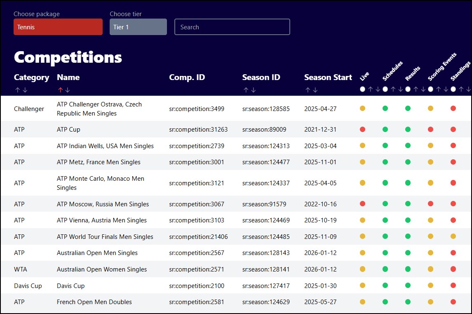This screenshot has height=314, width=472.
Task: Click red Scoring Events dot in ATP Moscow row
Action: click(430, 204)
